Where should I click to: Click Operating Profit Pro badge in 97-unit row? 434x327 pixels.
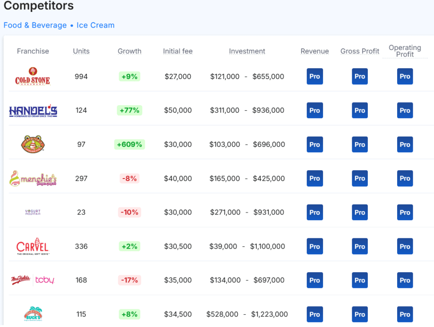405,144
